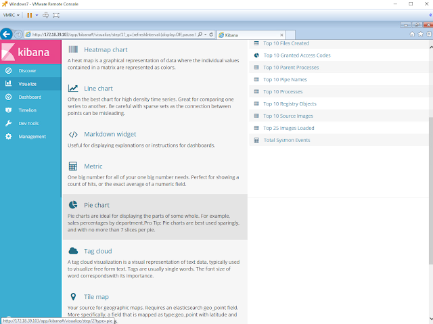This screenshot has height=324, width=433.
Task: Open browser tools gear icon
Action: click(429, 34)
